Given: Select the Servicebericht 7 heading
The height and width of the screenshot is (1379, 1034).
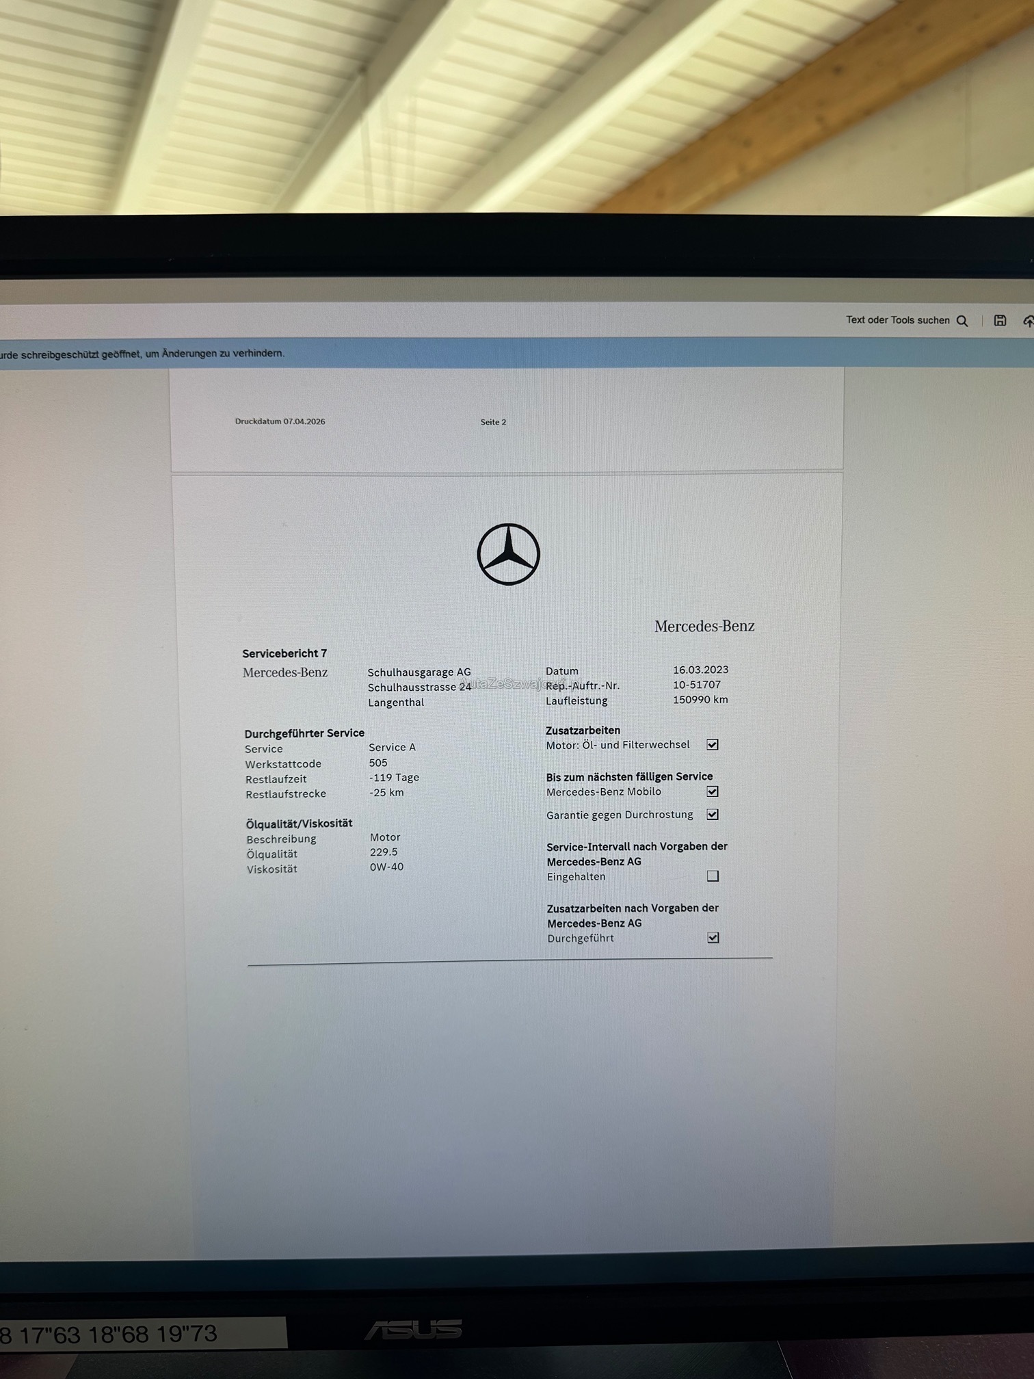Looking at the screenshot, I should coord(284,653).
